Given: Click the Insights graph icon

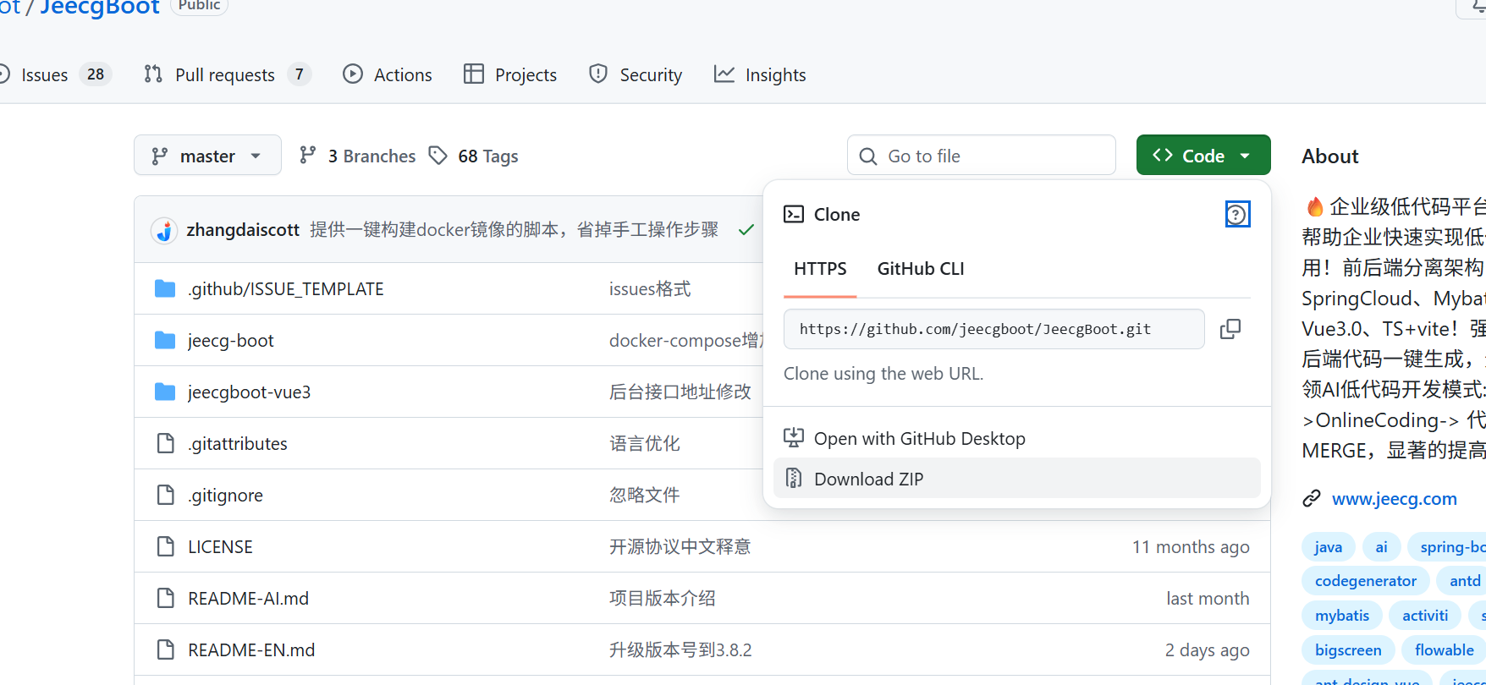Looking at the screenshot, I should (724, 74).
